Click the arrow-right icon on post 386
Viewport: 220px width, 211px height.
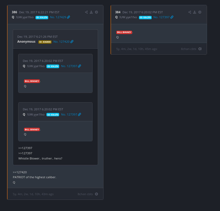click(x=96, y=12)
